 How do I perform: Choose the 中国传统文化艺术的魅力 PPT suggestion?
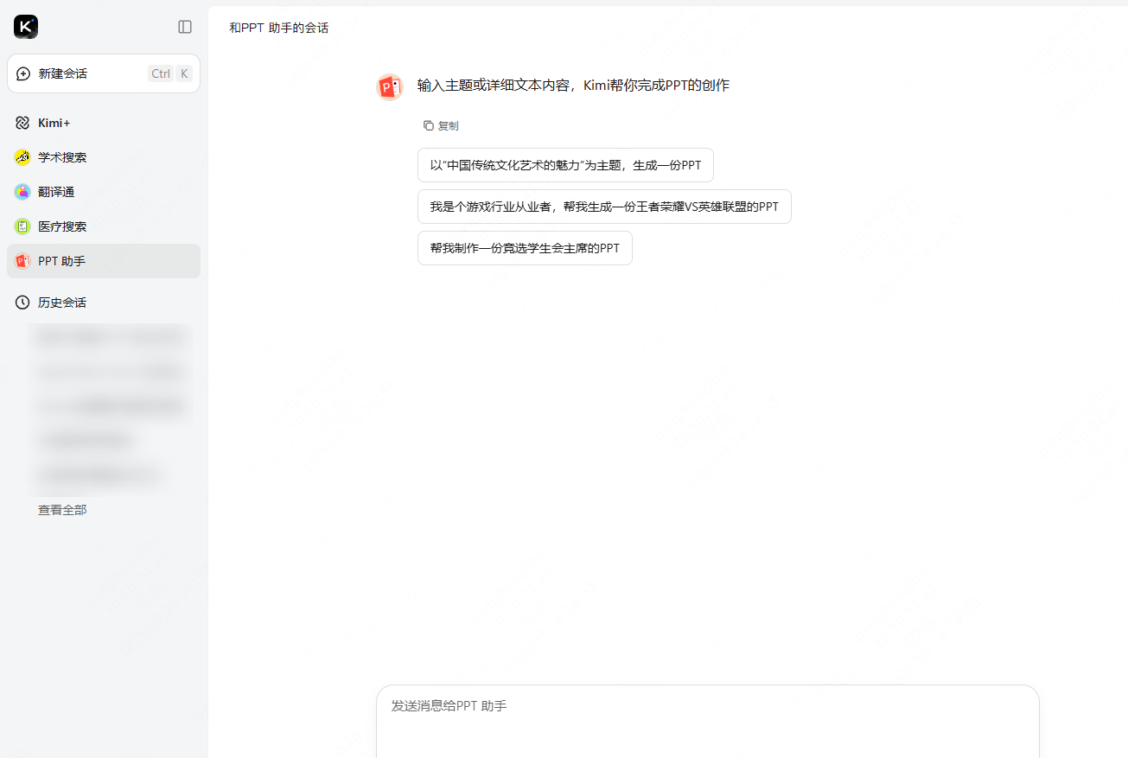point(565,165)
